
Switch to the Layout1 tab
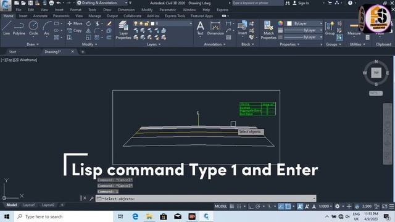pyautogui.click(x=29, y=205)
